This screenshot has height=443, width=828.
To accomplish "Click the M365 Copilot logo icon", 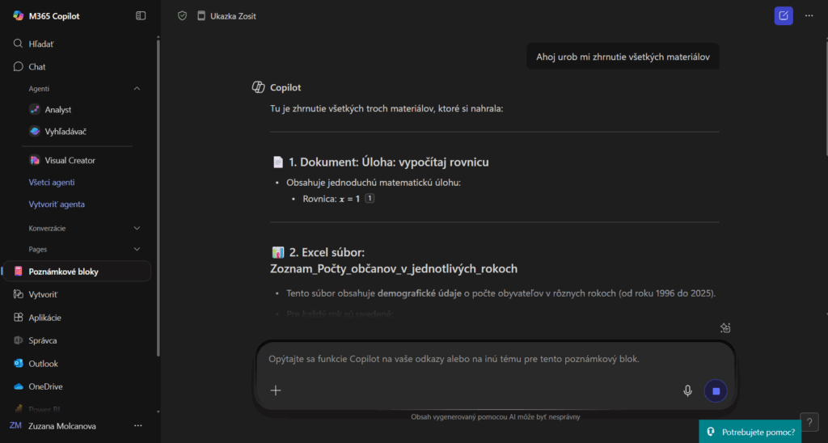I will [x=19, y=16].
